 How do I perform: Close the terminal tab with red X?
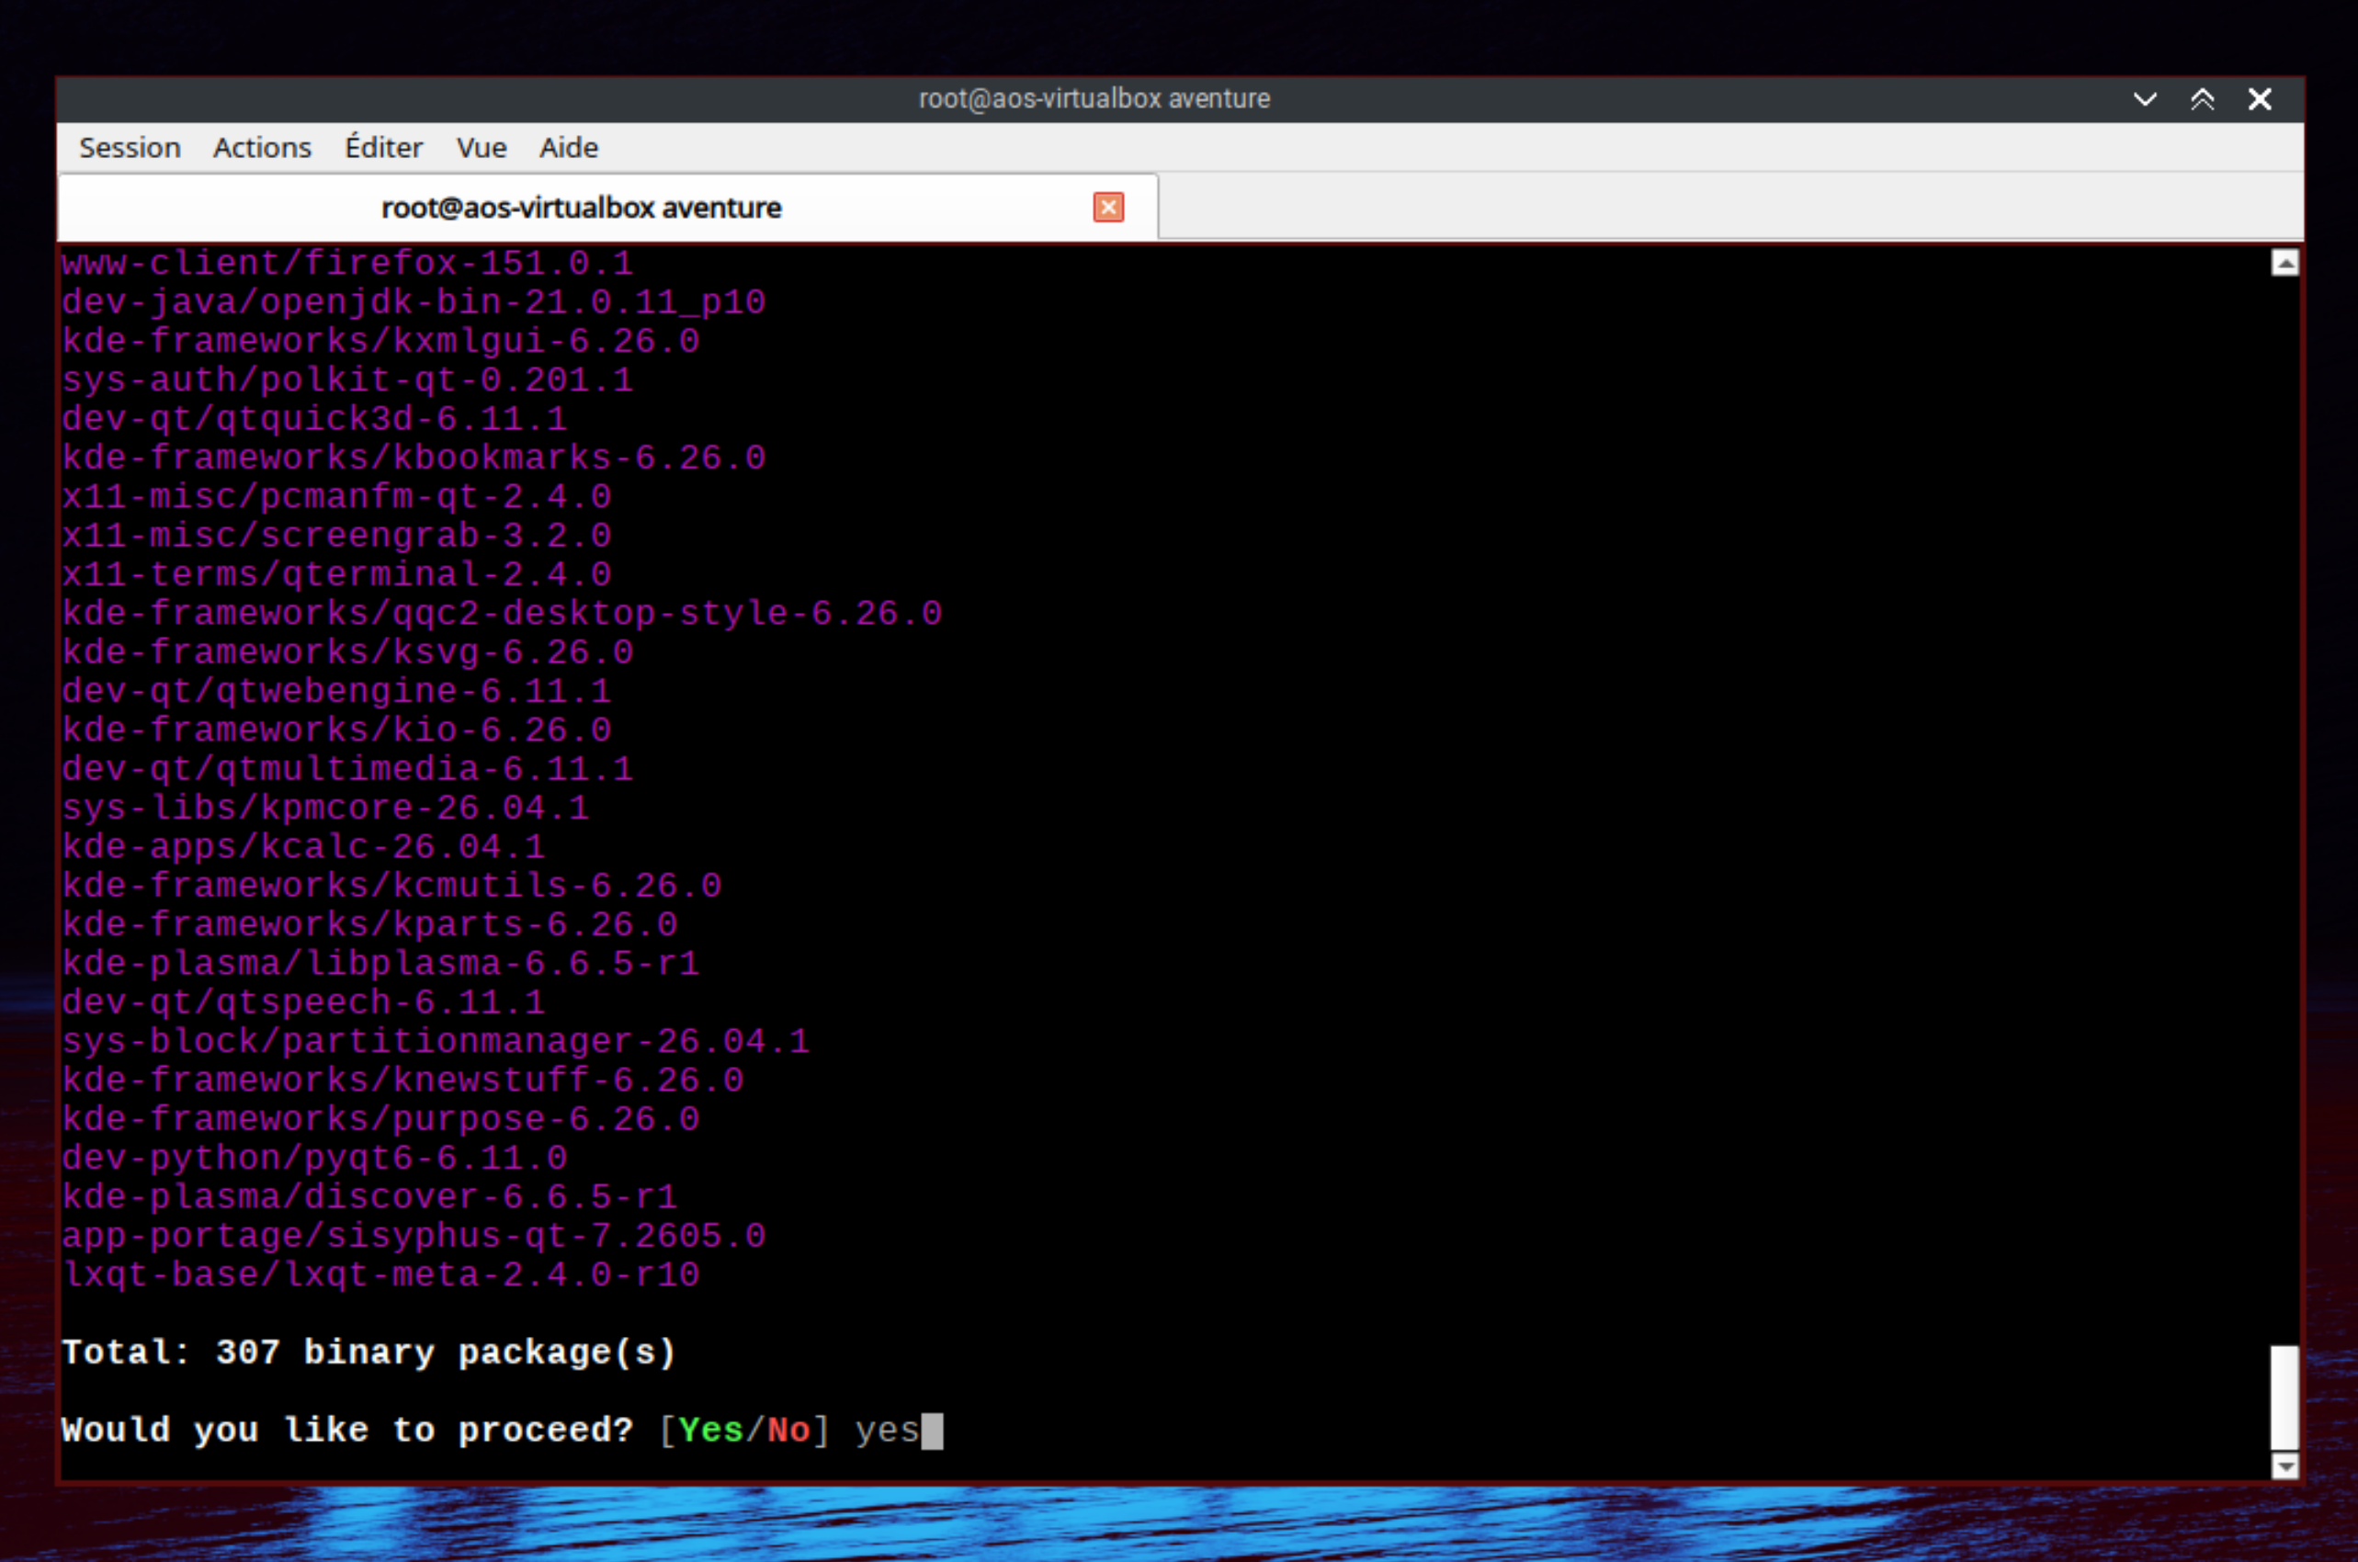tap(1109, 208)
